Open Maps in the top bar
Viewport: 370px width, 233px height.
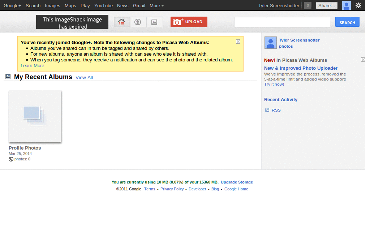tap(70, 6)
